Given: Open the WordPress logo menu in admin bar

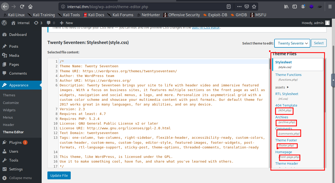Looking at the screenshot, I should [x=4, y=23].
